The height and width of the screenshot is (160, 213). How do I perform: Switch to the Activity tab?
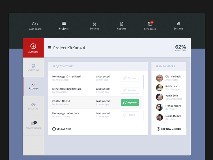(33, 86)
